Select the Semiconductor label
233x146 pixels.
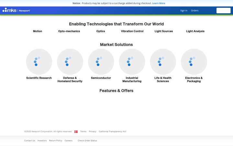point(101,78)
